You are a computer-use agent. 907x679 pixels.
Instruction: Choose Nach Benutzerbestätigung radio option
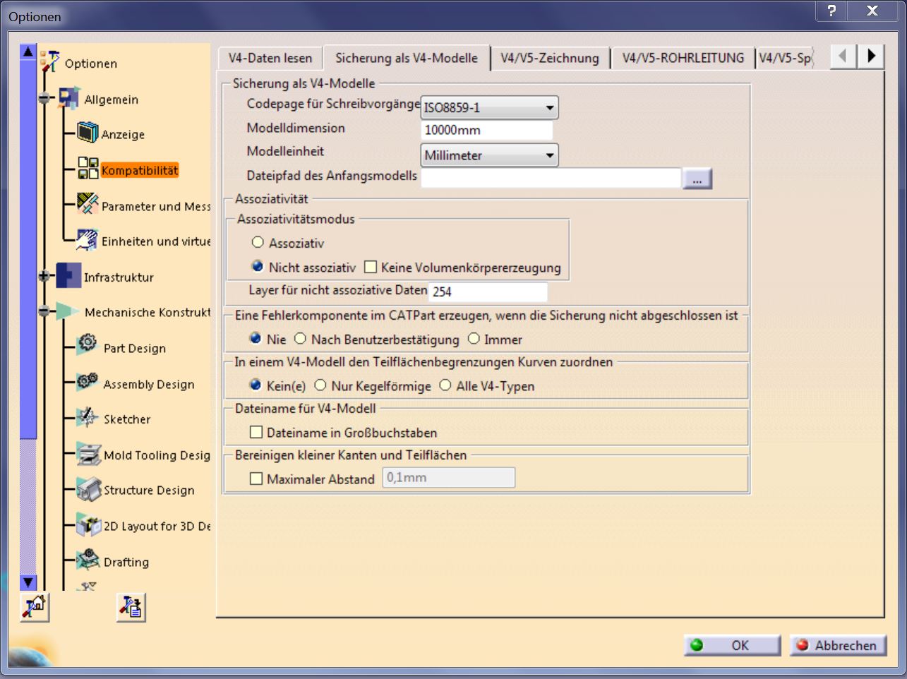coord(300,339)
